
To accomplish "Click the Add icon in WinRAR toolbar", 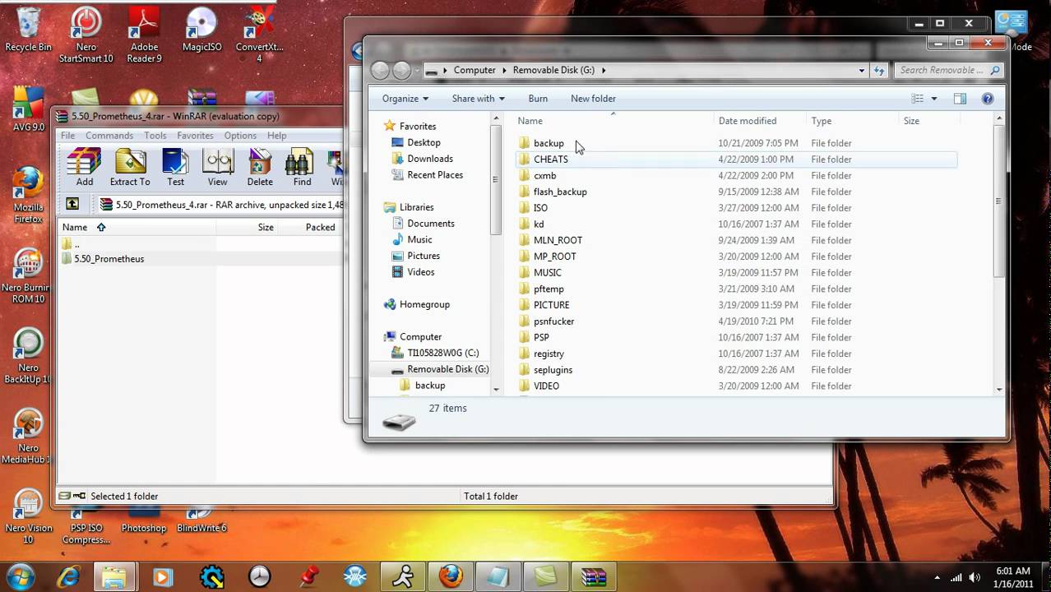I will (x=84, y=167).
